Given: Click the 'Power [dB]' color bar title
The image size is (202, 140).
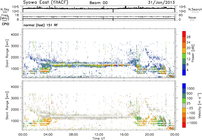Looking at the screenshot, I should pos(193,53).
